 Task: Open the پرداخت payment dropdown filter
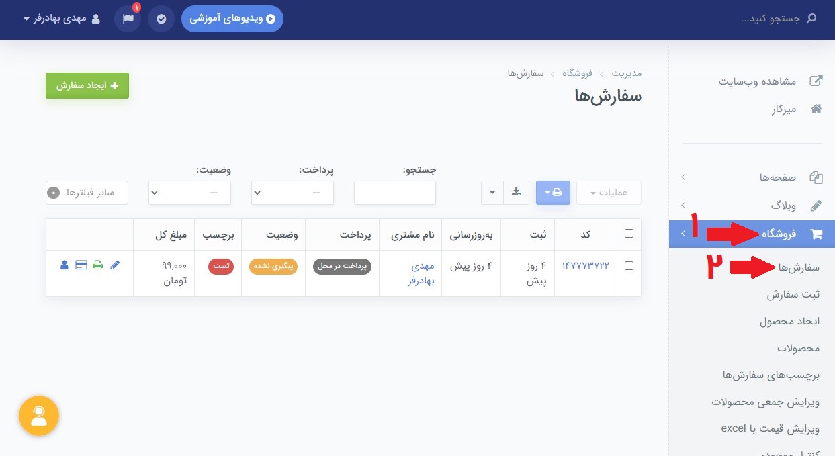(292, 193)
